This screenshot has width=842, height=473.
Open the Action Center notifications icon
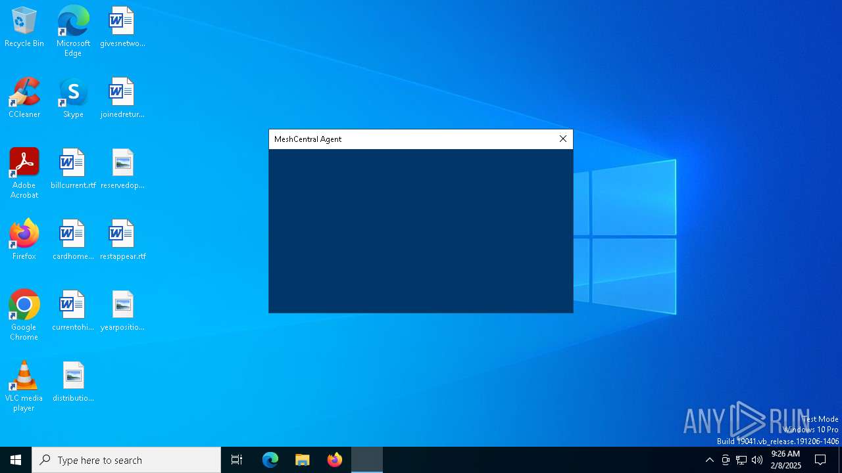[820, 460]
